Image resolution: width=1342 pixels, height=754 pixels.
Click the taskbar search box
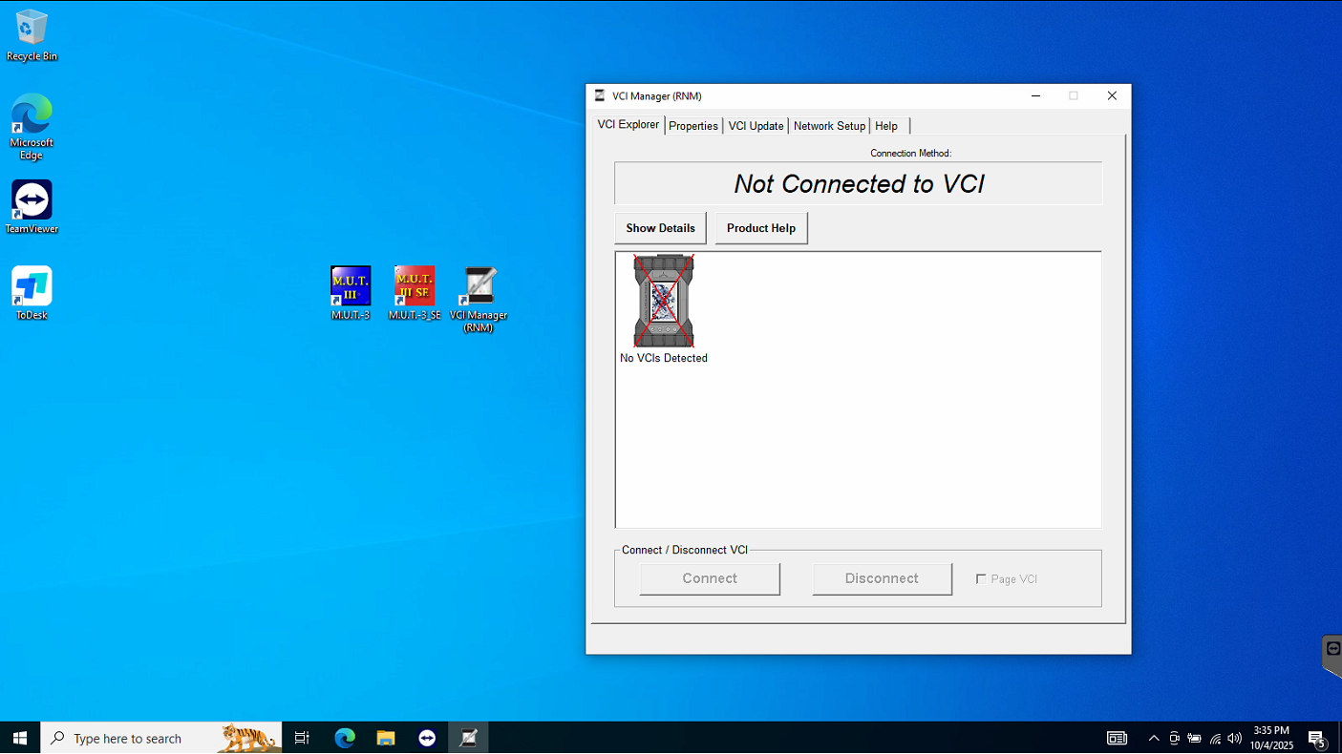(143, 738)
